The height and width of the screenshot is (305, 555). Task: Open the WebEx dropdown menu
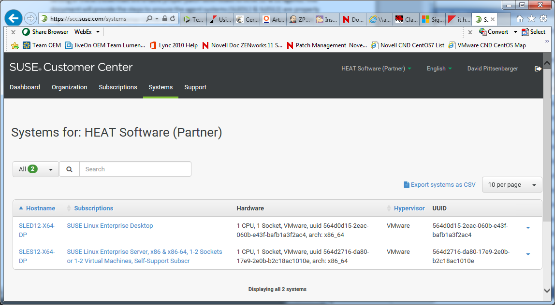87,32
